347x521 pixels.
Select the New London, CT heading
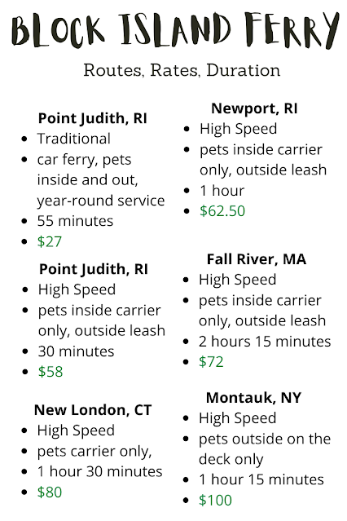(x=93, y=410)
